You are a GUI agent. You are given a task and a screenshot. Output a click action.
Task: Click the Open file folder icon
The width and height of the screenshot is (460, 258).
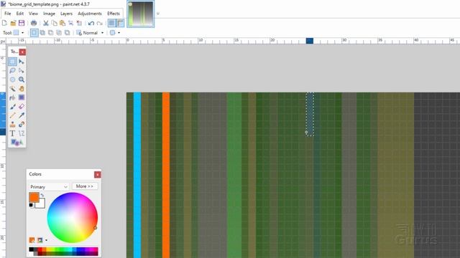[13, 23]
